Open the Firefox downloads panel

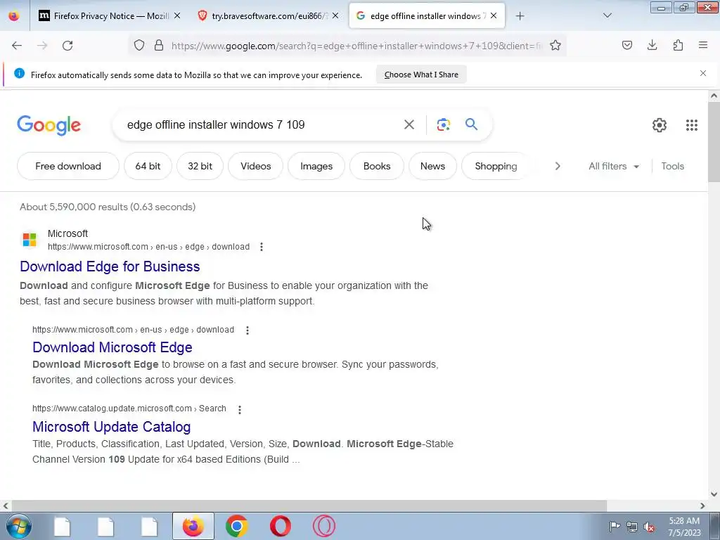(652, 45)
